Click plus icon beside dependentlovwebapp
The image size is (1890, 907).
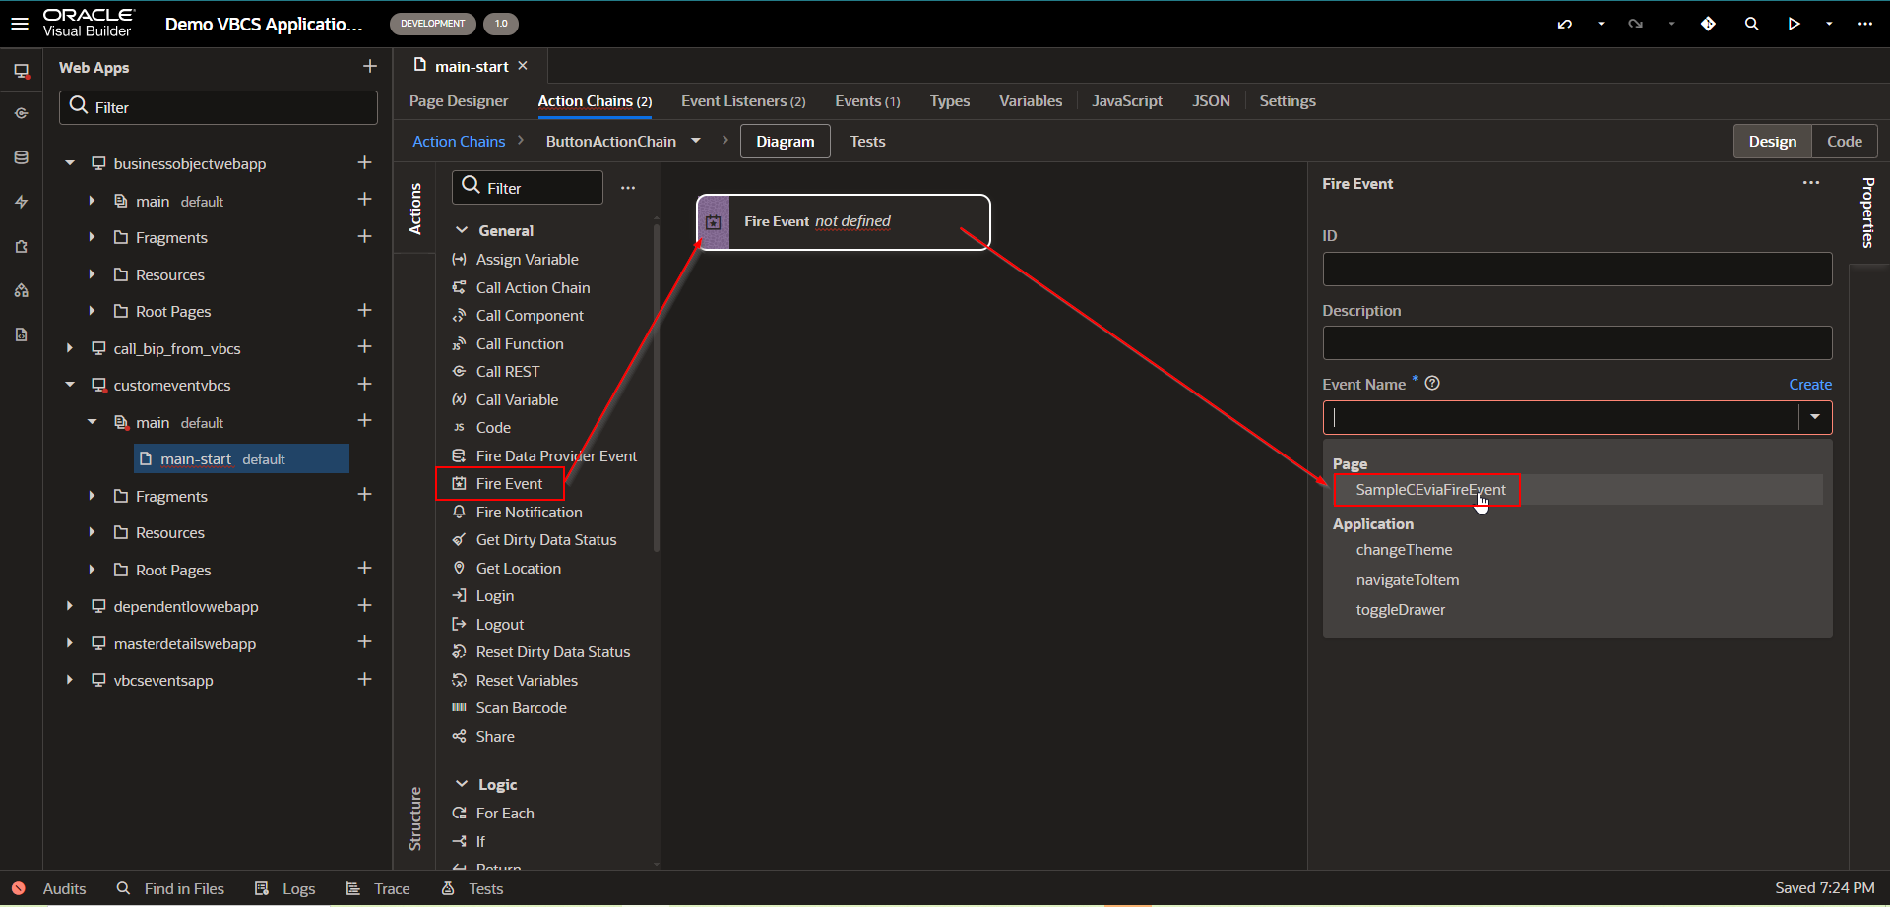pyautogui.click(x=364, y=605)
